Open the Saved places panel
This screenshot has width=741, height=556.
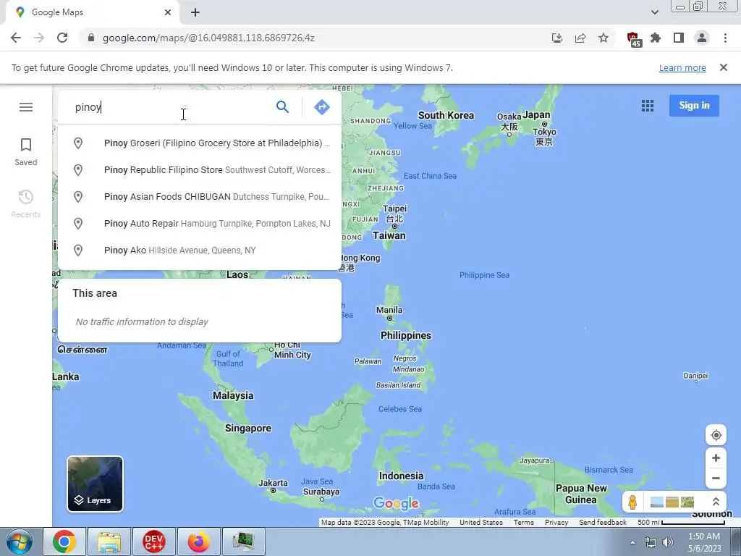click(x=26, y=152)
